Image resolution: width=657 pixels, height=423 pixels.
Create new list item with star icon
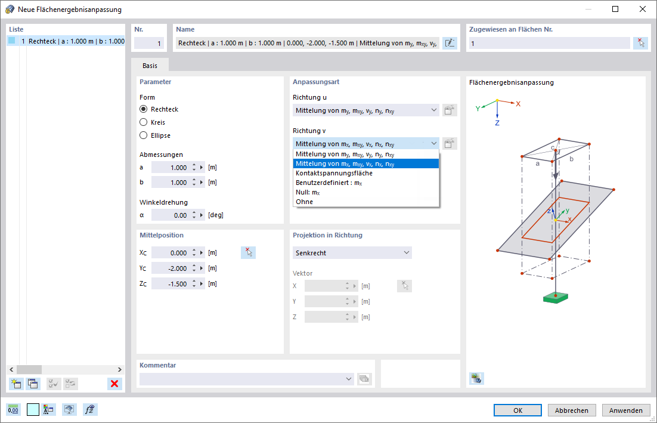[16, 384]
